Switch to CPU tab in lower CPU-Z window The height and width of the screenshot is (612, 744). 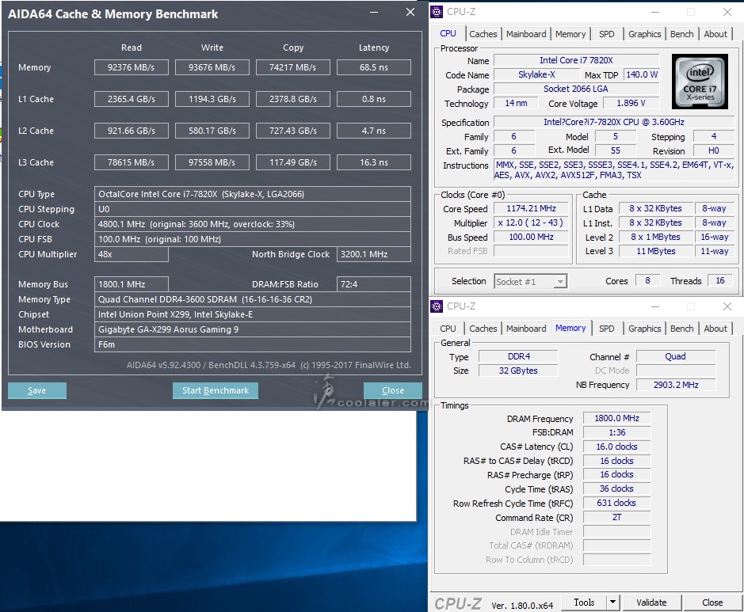coord(448,329)
